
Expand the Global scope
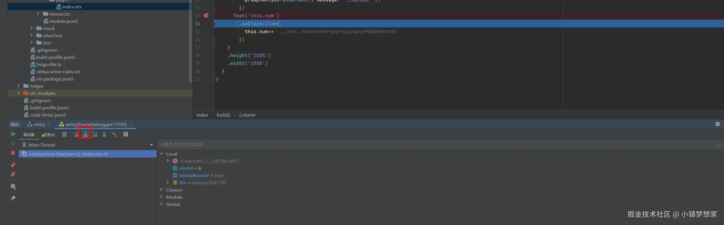pos(161,204)
